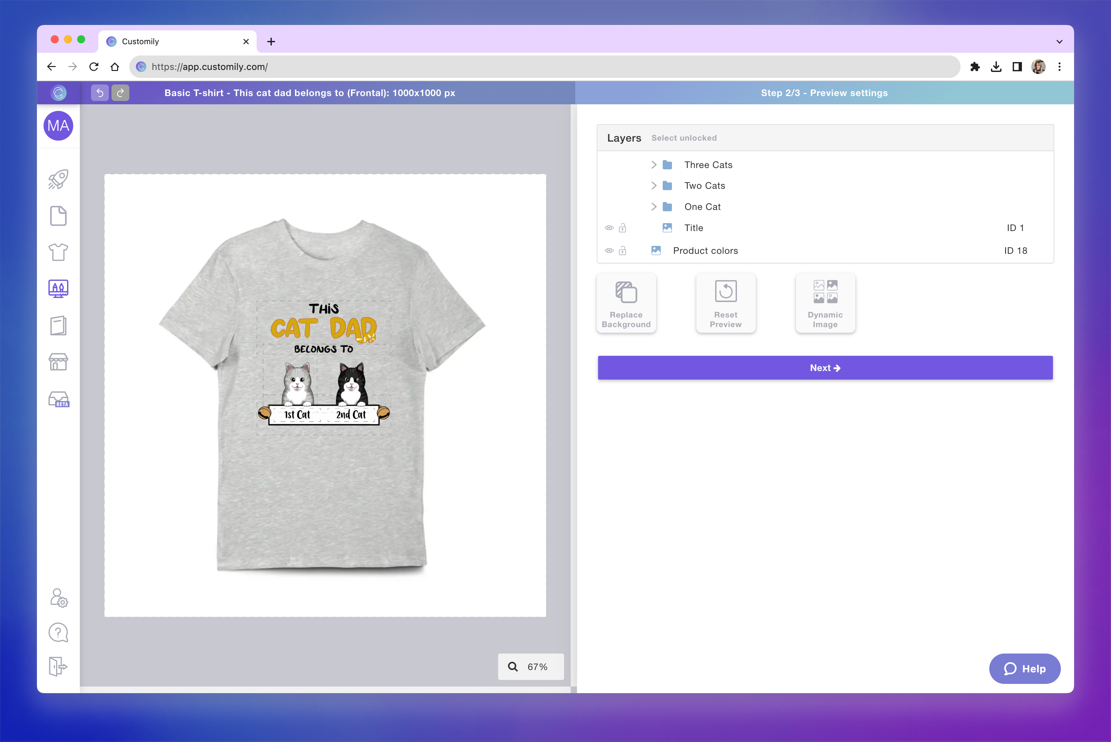Screen dimensions: 1111x742
Task: Click the undo arrow button
Action: (x=100, y=93)
